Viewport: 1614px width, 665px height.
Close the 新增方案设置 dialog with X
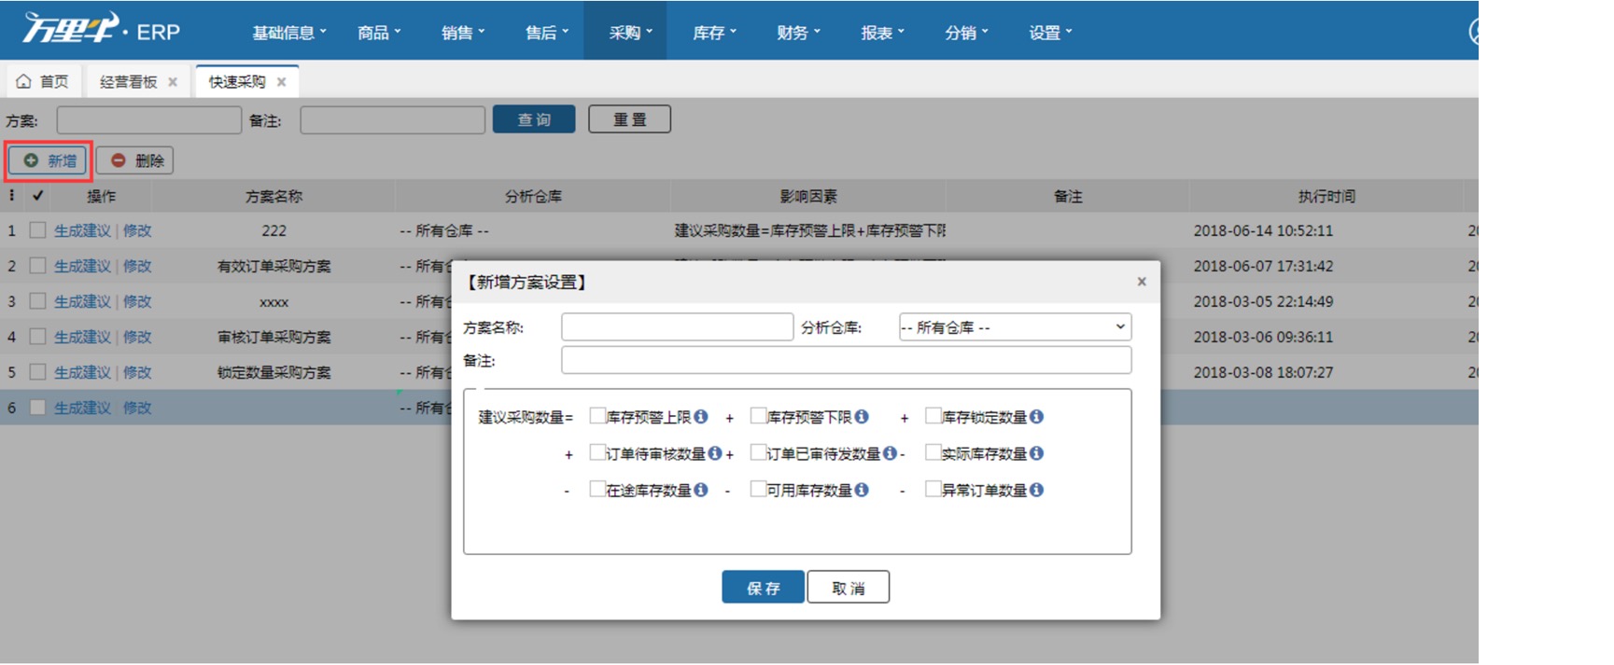click(1142, 282)
